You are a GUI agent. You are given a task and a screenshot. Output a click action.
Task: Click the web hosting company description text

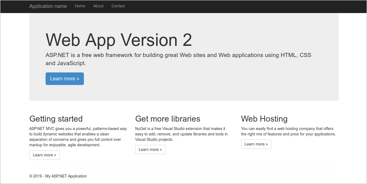[x=288, y=131]
